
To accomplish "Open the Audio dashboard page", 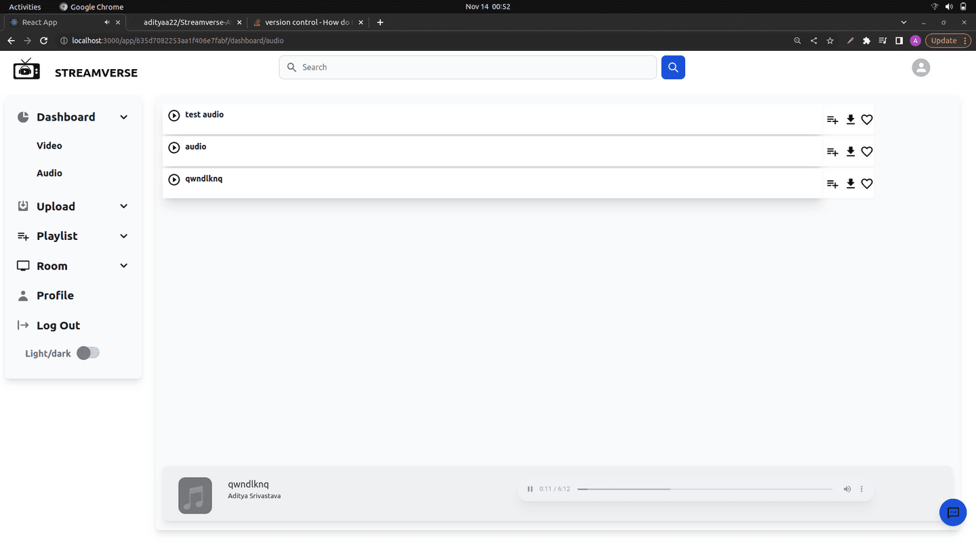I will click(x=49, y=173).
